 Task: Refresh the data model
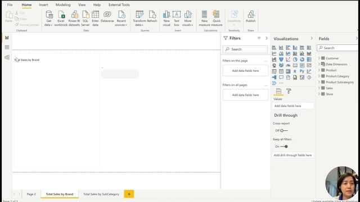[152, 17]
